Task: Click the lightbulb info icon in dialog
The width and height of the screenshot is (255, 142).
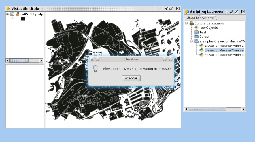Action: point(96,68)
